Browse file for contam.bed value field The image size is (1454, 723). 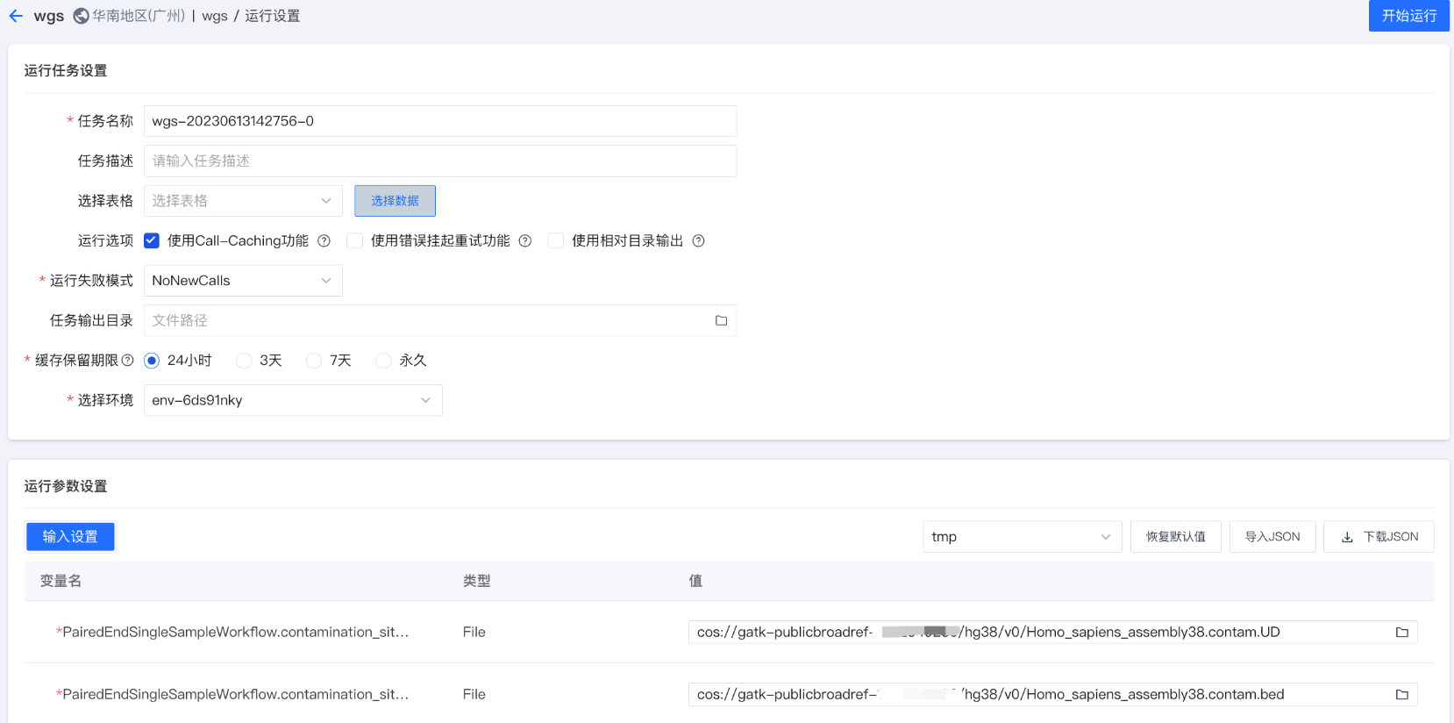coord(1401,695)
